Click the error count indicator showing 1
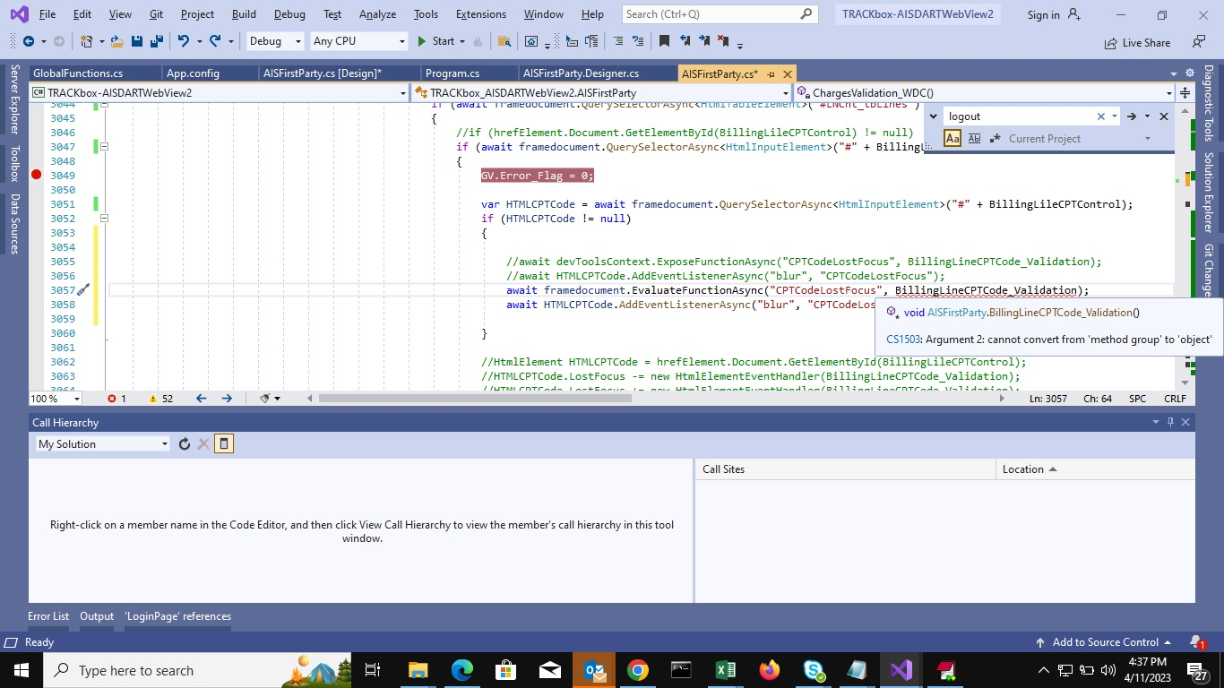The width and height of the screenshot is (1224, 688). click(x=117, y=399)
